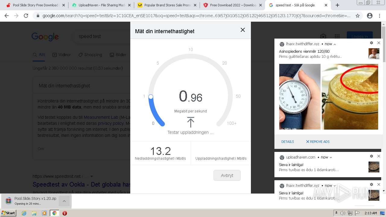Click the DETAILS notification button
The height and width of the screenshot is (217, 386).
288,142
